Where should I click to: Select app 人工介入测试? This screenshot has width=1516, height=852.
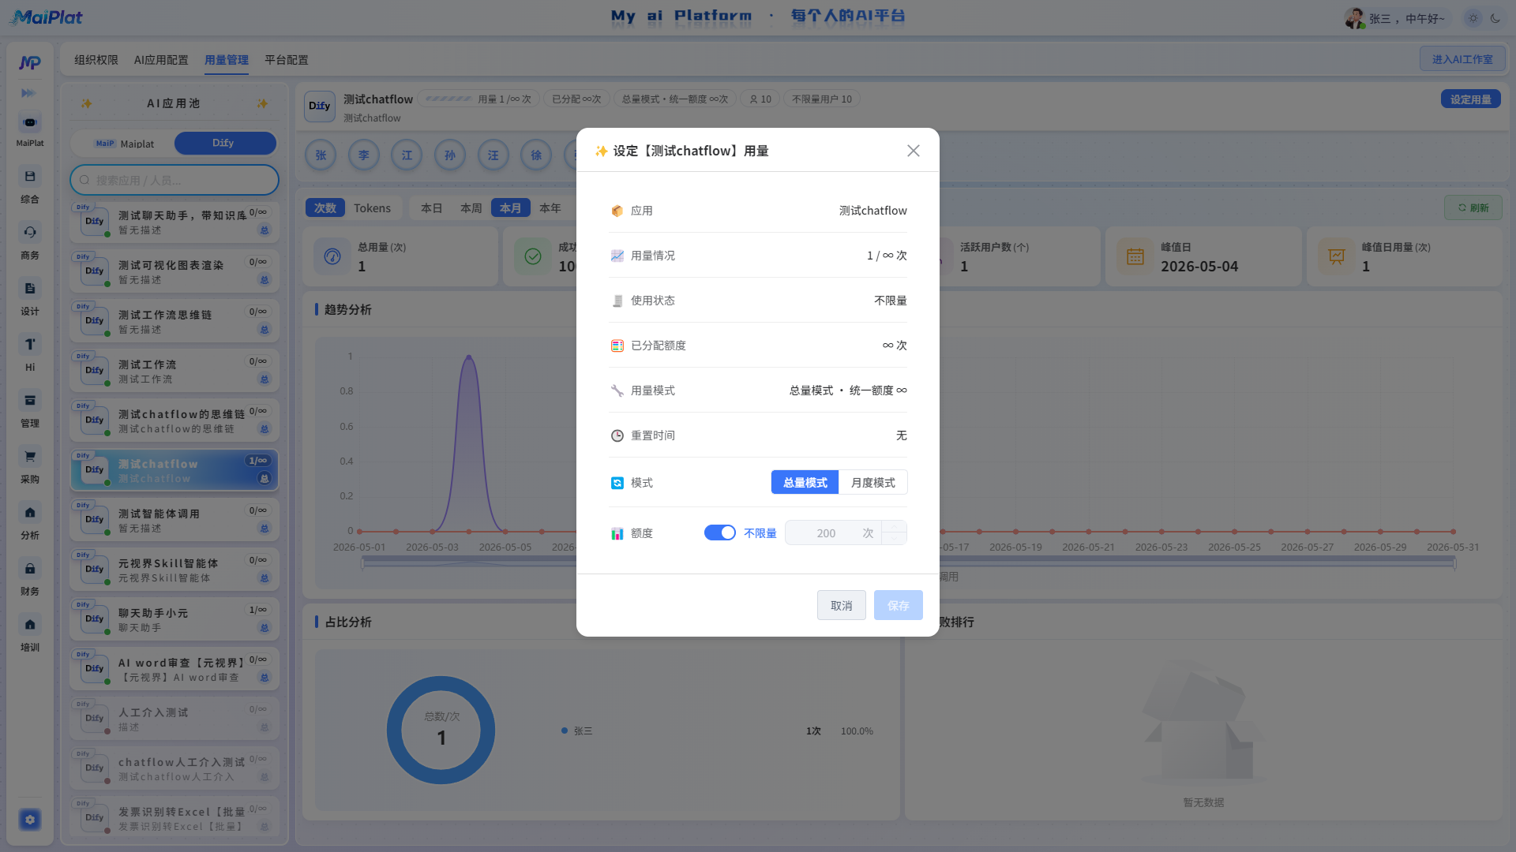[174, 719]
